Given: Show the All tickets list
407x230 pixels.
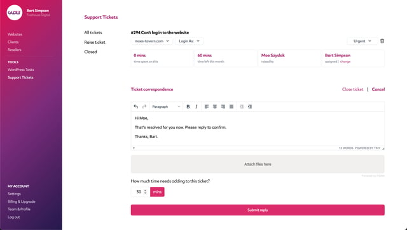Looking at the screenshot, I should tap(93, 32).
